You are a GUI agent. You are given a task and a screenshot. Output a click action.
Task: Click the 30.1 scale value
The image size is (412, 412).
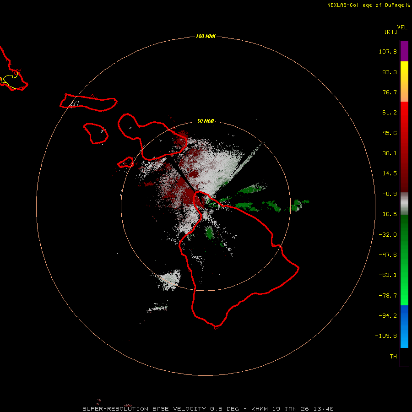[x=390, y=153]
